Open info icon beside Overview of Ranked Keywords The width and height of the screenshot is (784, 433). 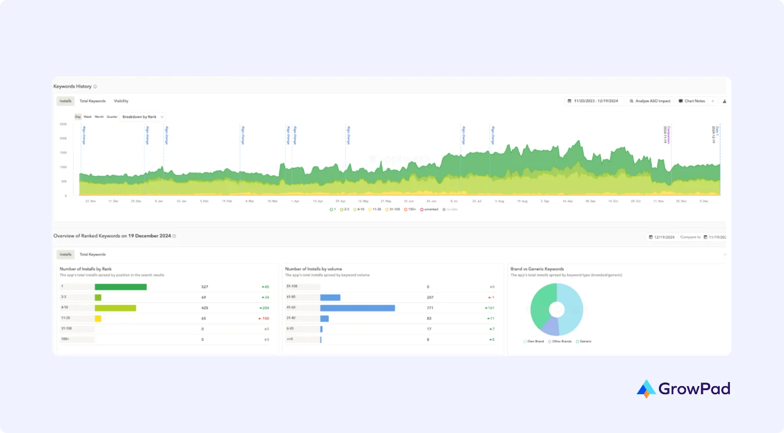coord(174,236)
